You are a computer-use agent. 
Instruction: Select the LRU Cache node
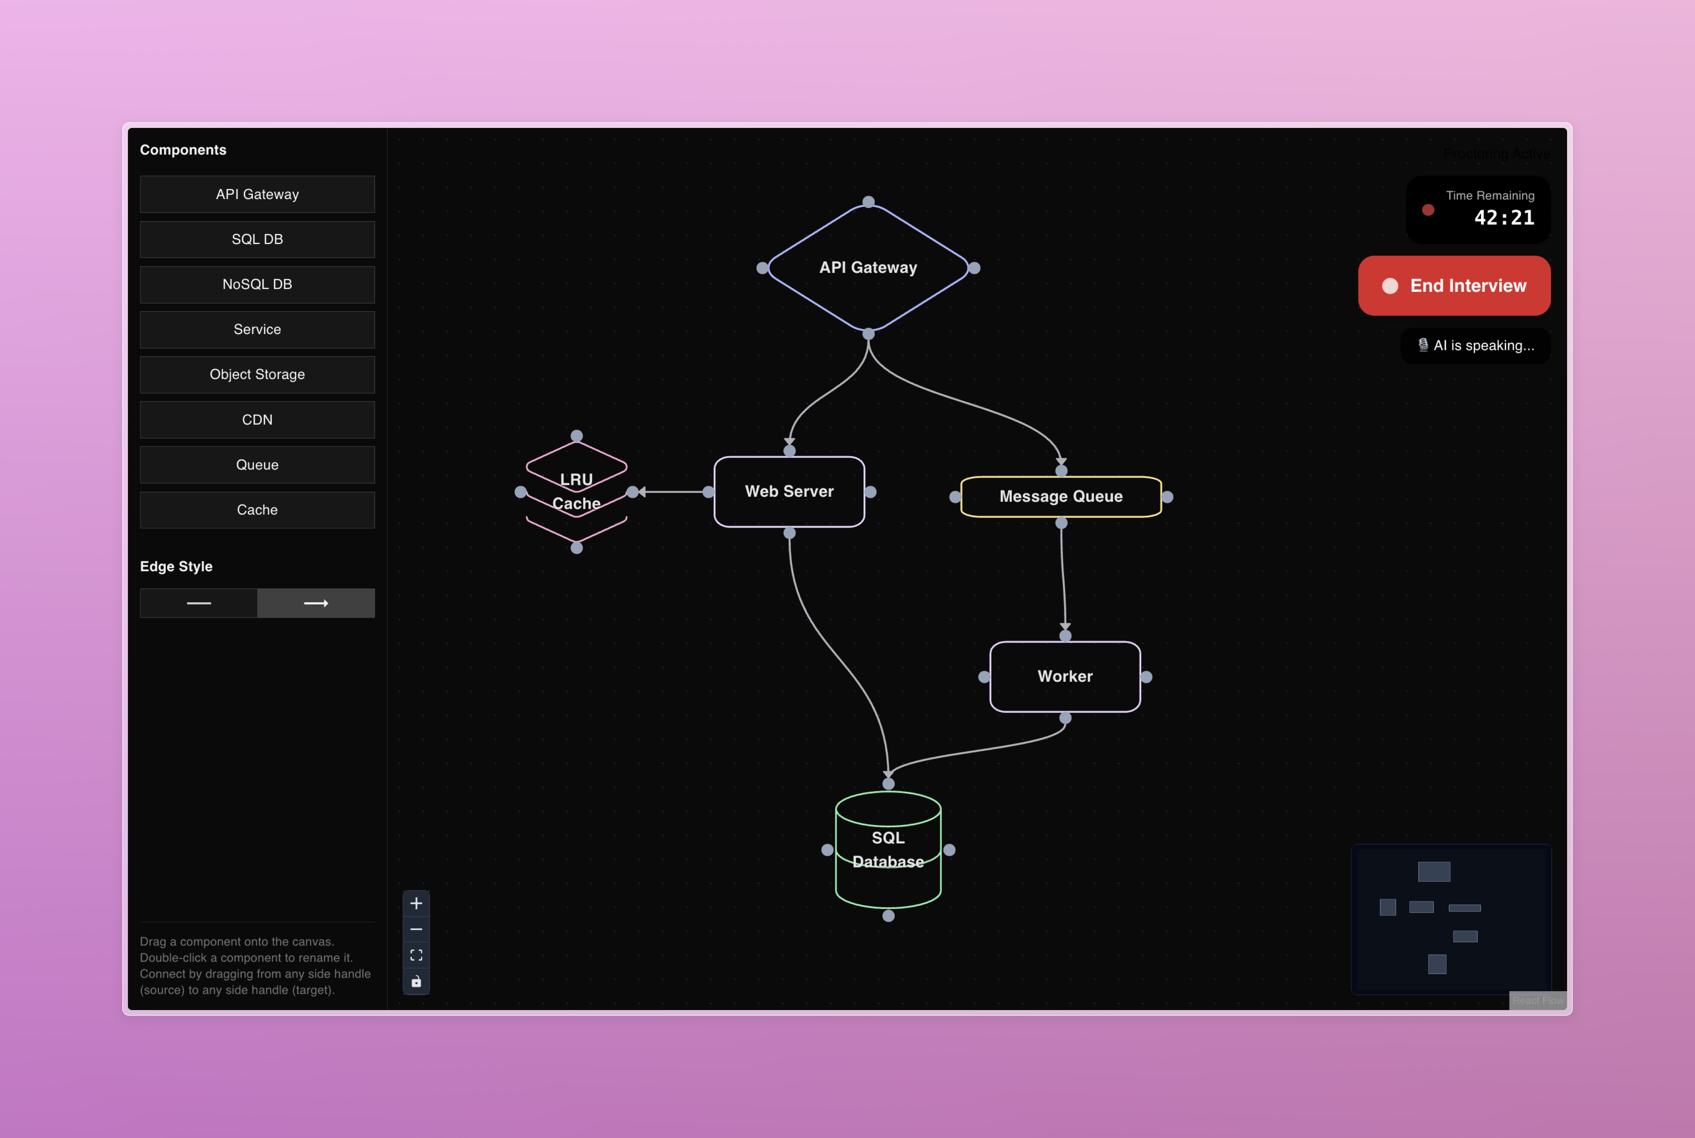(x=576, y=491)
